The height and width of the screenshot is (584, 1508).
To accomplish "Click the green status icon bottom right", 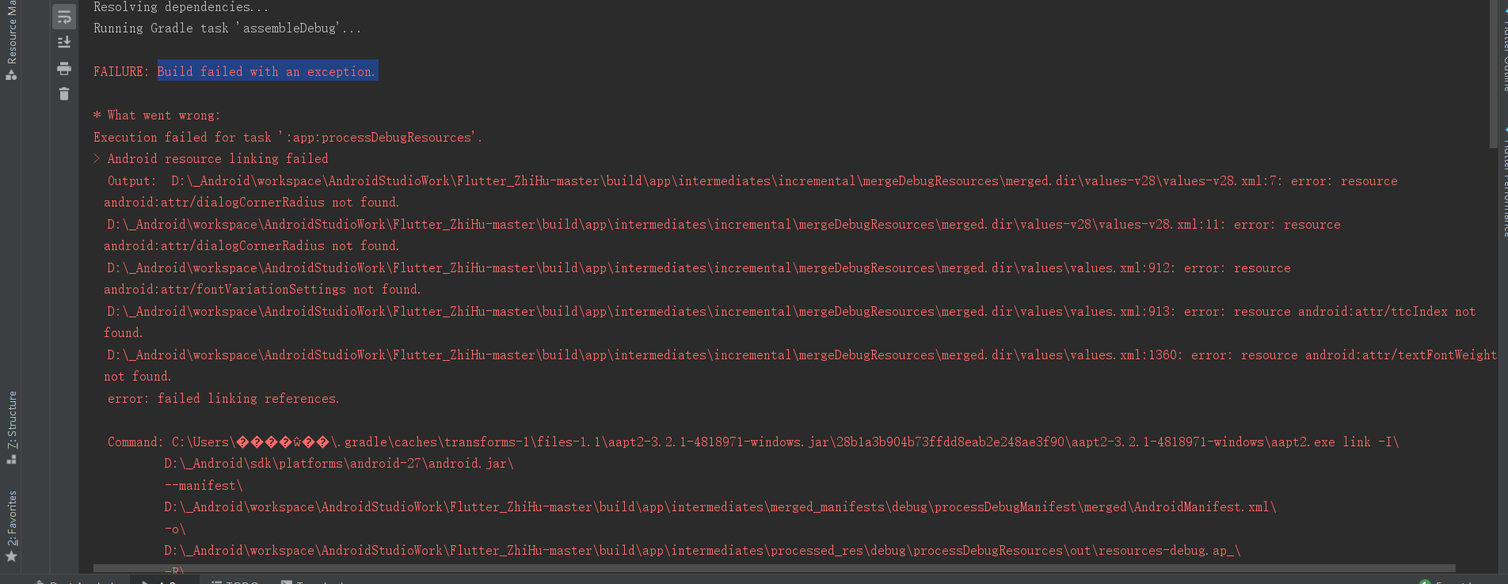I will 1425,581.
